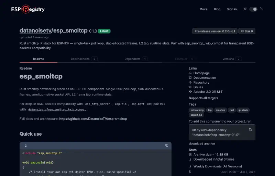The height and width of the screenshot is (176, 275).
Task: Click the esp_smoltcp readme heading
Action: [x=41, y=76]
